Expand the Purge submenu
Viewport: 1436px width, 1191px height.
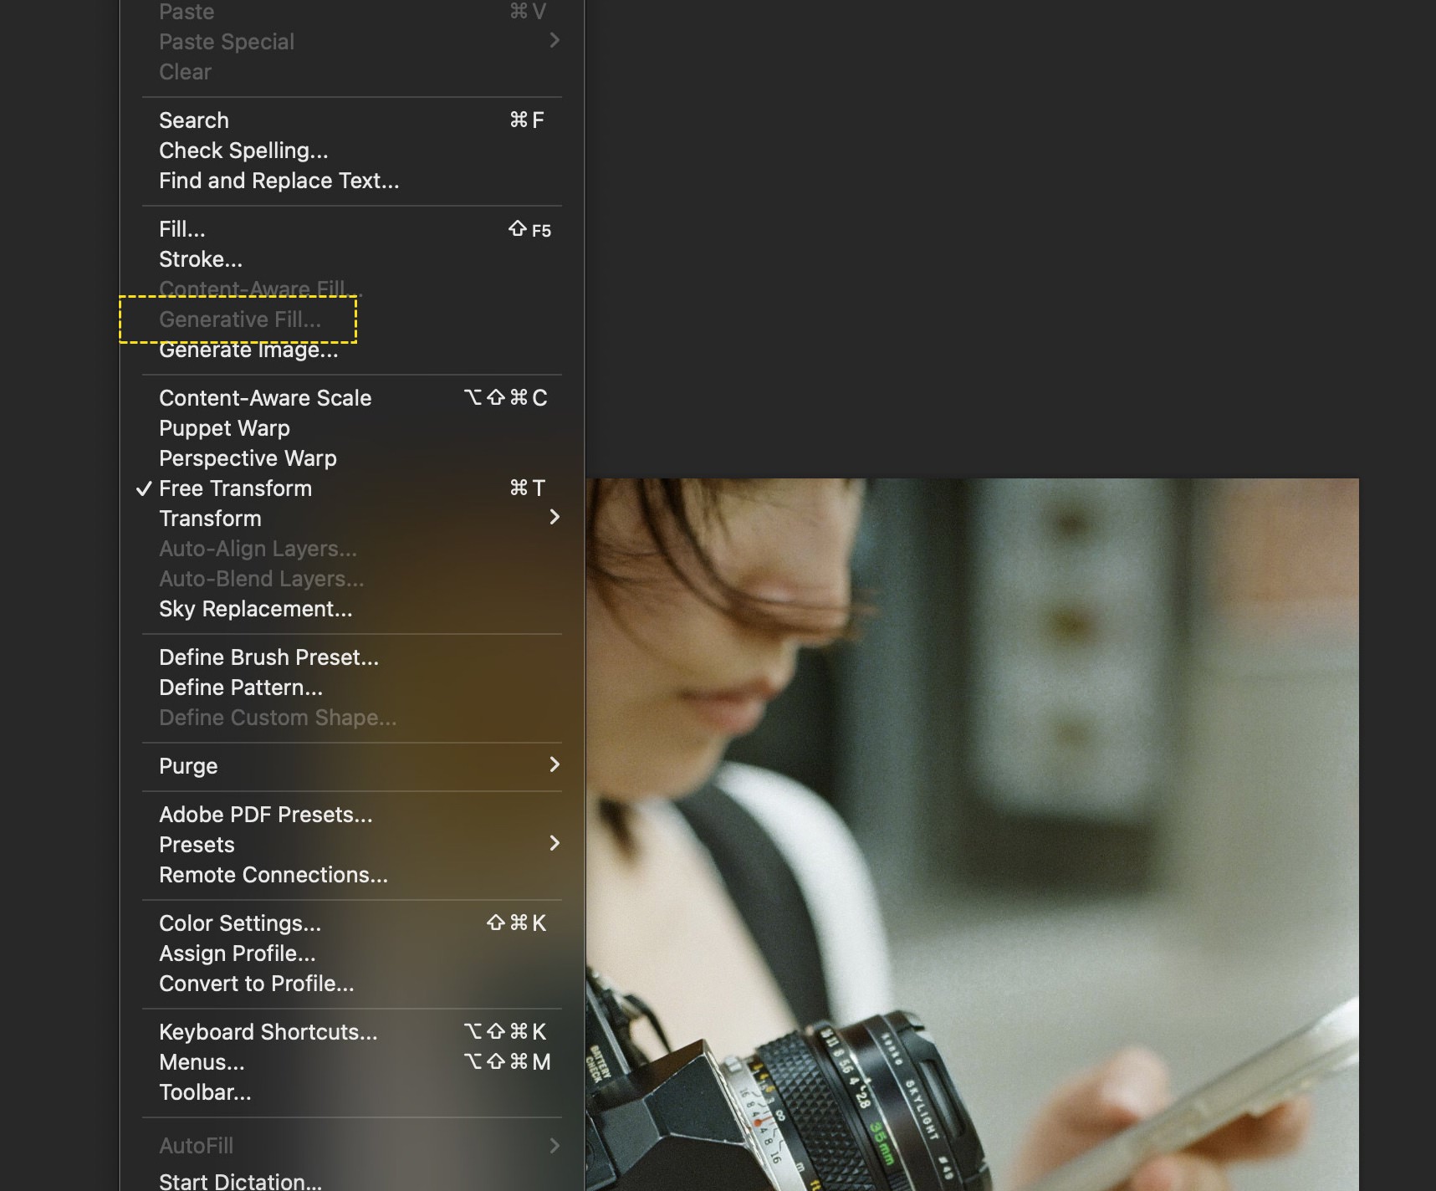[x=188, y=766]
